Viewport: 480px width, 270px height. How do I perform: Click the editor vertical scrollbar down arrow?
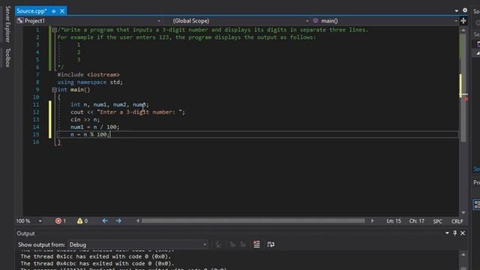[463, 212]
